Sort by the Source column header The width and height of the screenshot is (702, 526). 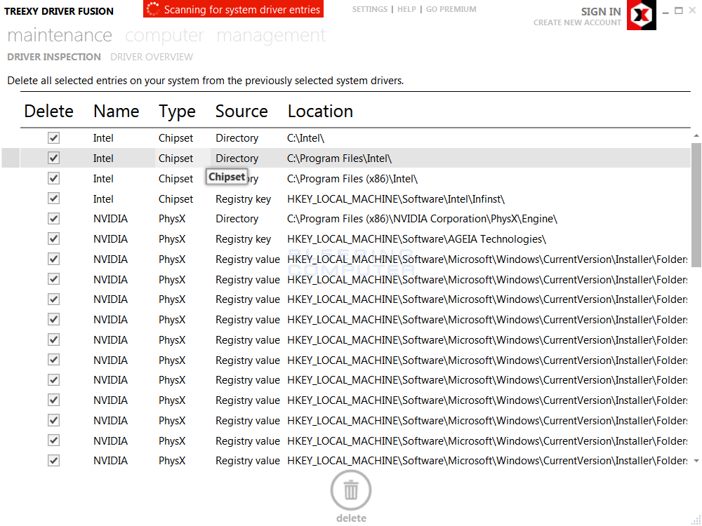coord(241,112)
